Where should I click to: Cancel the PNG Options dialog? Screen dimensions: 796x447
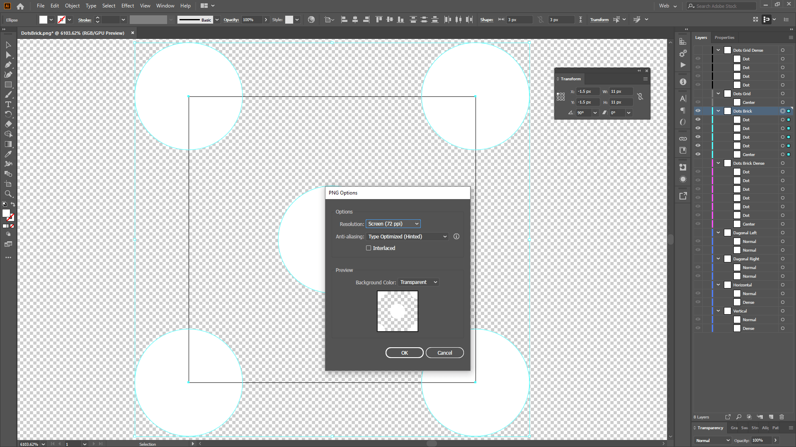click(444, 353)
